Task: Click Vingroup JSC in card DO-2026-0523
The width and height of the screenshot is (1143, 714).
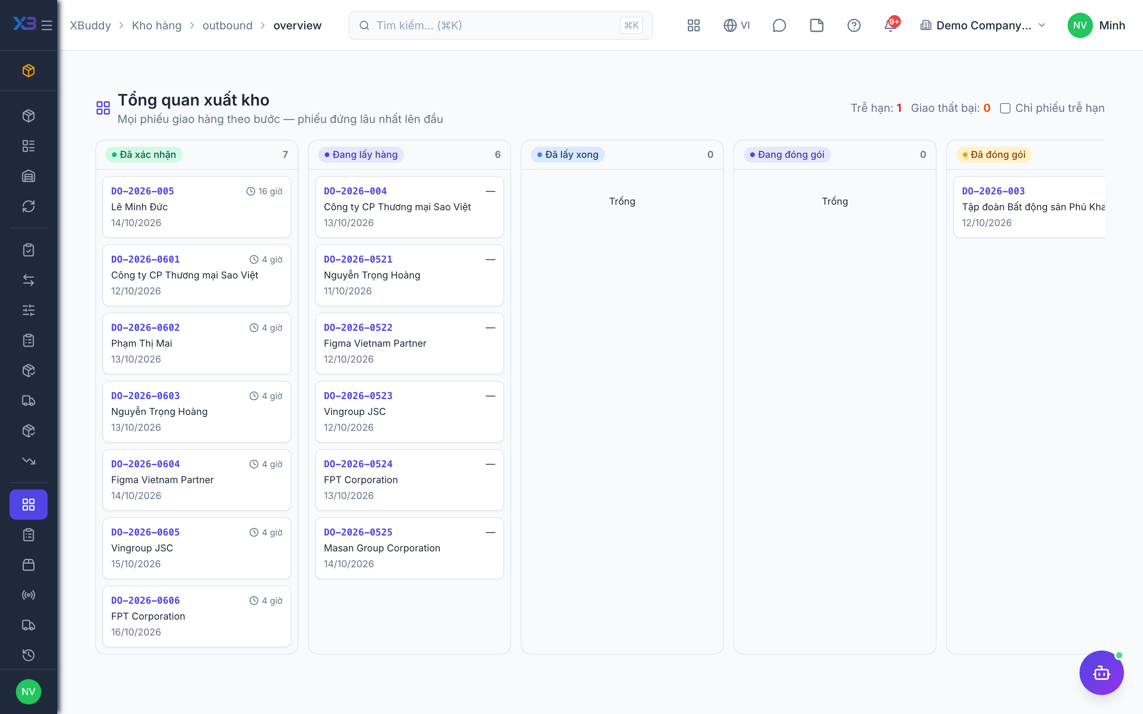Action: (355, 411)
